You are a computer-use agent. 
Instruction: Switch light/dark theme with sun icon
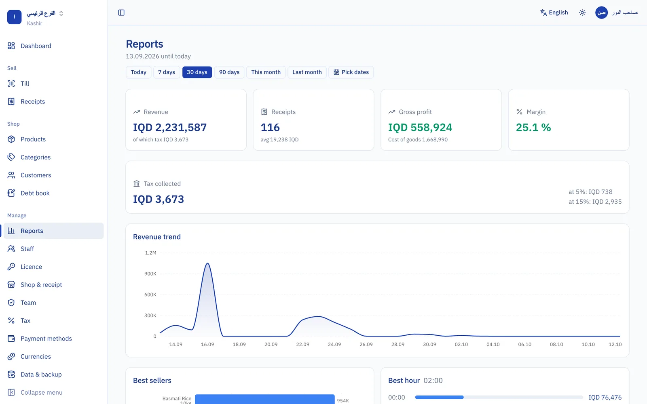click(582, 13)
